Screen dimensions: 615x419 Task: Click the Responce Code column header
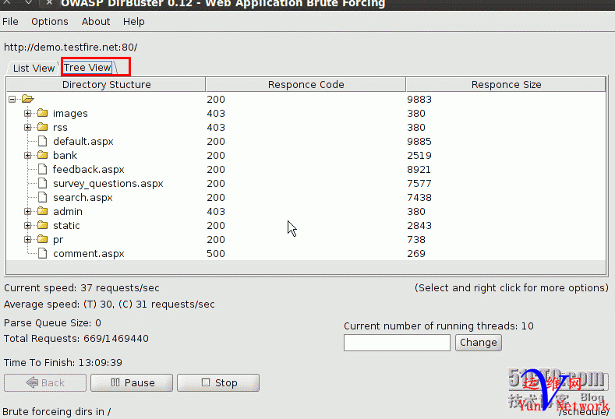coord(306,85)
